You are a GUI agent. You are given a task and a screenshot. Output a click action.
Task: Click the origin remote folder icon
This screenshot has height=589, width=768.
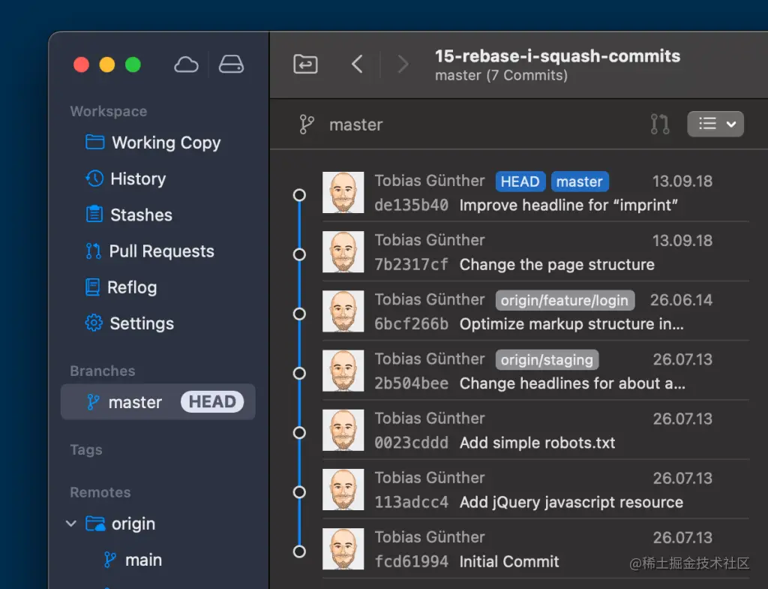(x=95, y=523)
